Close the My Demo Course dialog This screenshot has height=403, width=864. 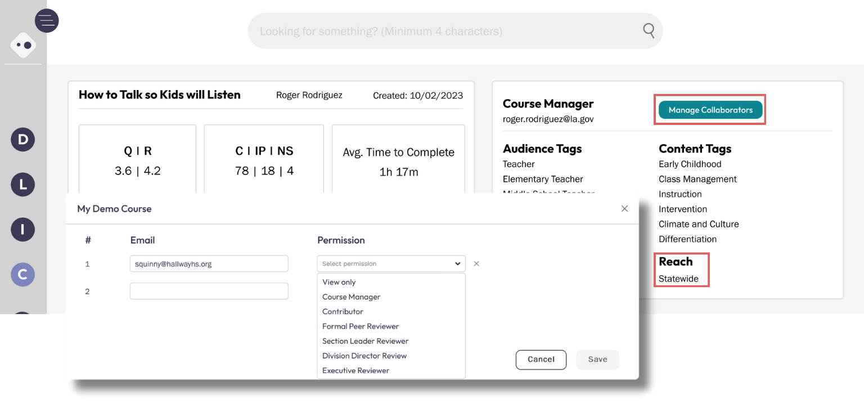[x=624, y=208]
